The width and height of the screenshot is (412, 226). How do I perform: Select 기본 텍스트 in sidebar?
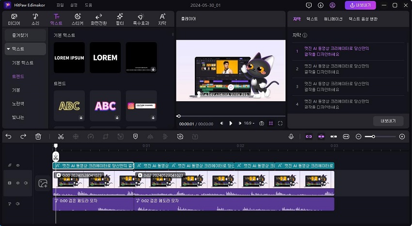pyautogui.click(x=23, y=63)
